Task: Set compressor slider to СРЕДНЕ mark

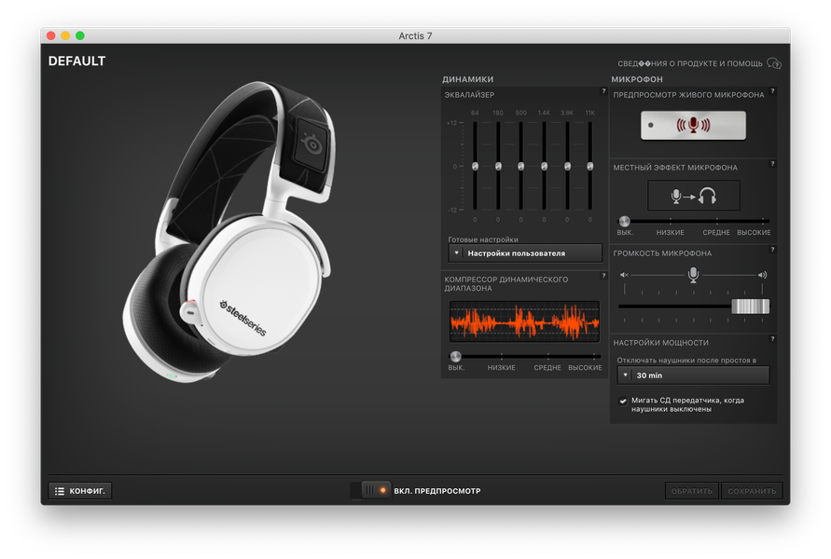Action: point(548,356)
